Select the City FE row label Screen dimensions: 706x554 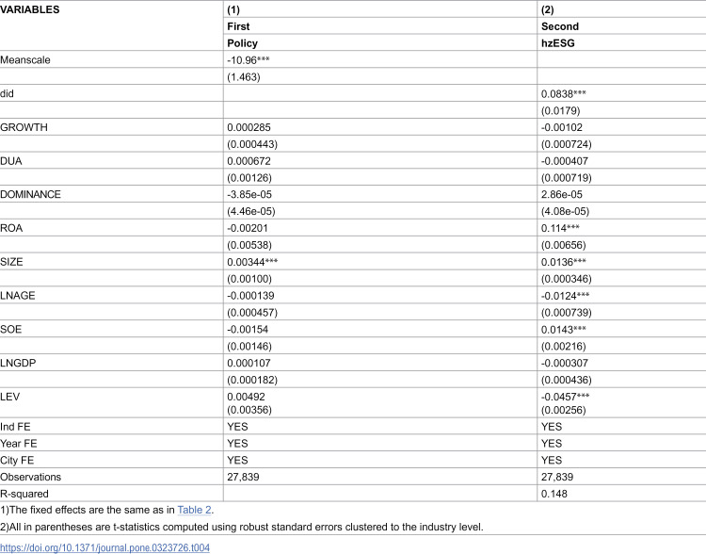pos(17,460)
